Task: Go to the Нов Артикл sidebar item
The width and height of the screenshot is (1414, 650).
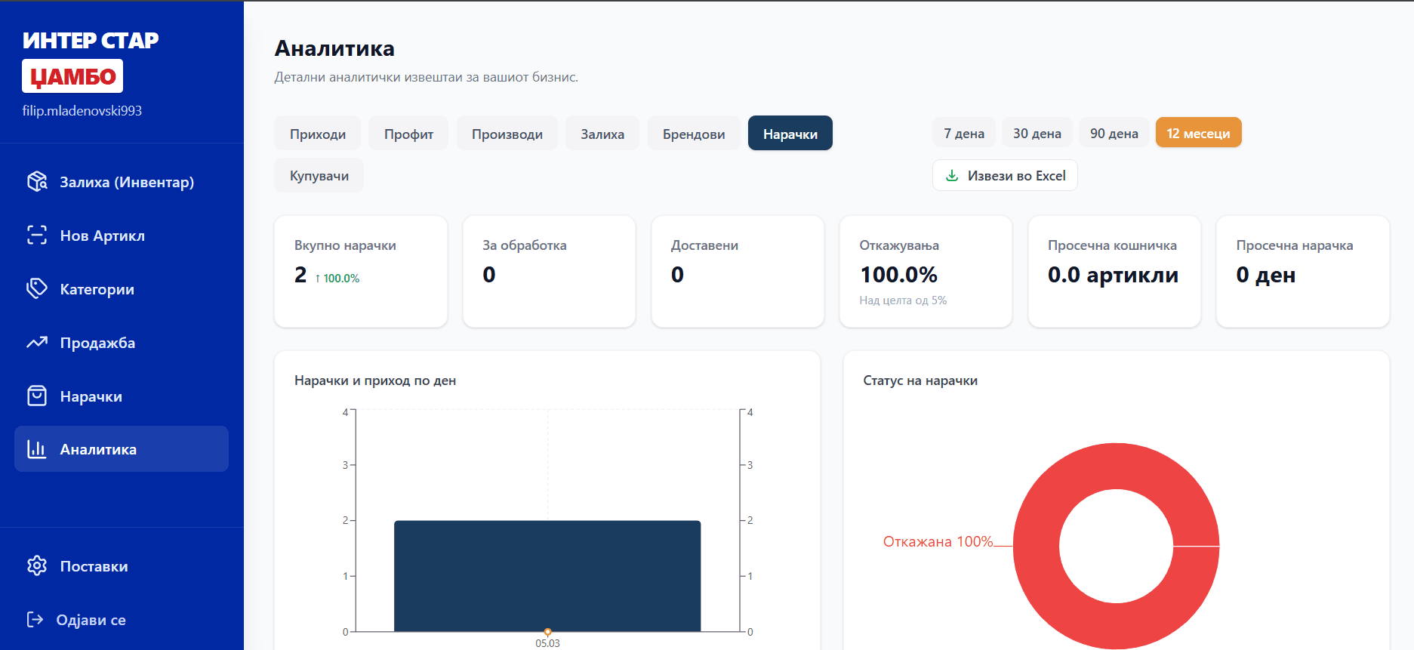Action: tap(122, 236)
